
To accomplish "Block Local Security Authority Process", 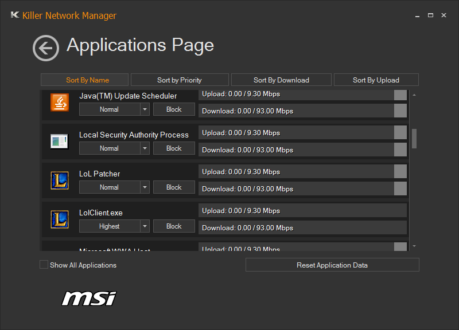I will [174, 148].
